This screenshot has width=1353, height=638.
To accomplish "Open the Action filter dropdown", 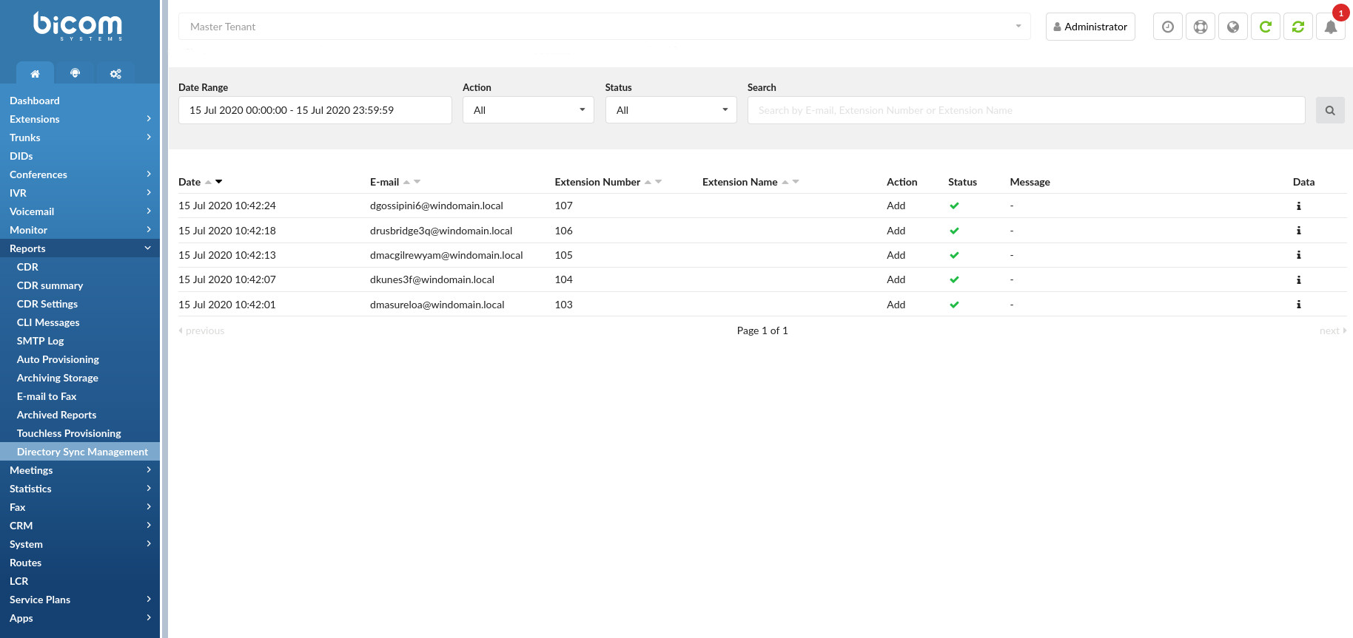I will click(528, 110).
